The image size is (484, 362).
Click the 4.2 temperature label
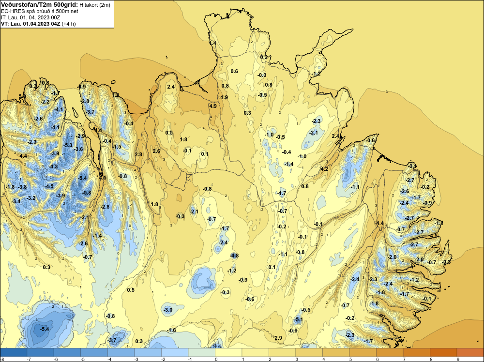(324, 169)
